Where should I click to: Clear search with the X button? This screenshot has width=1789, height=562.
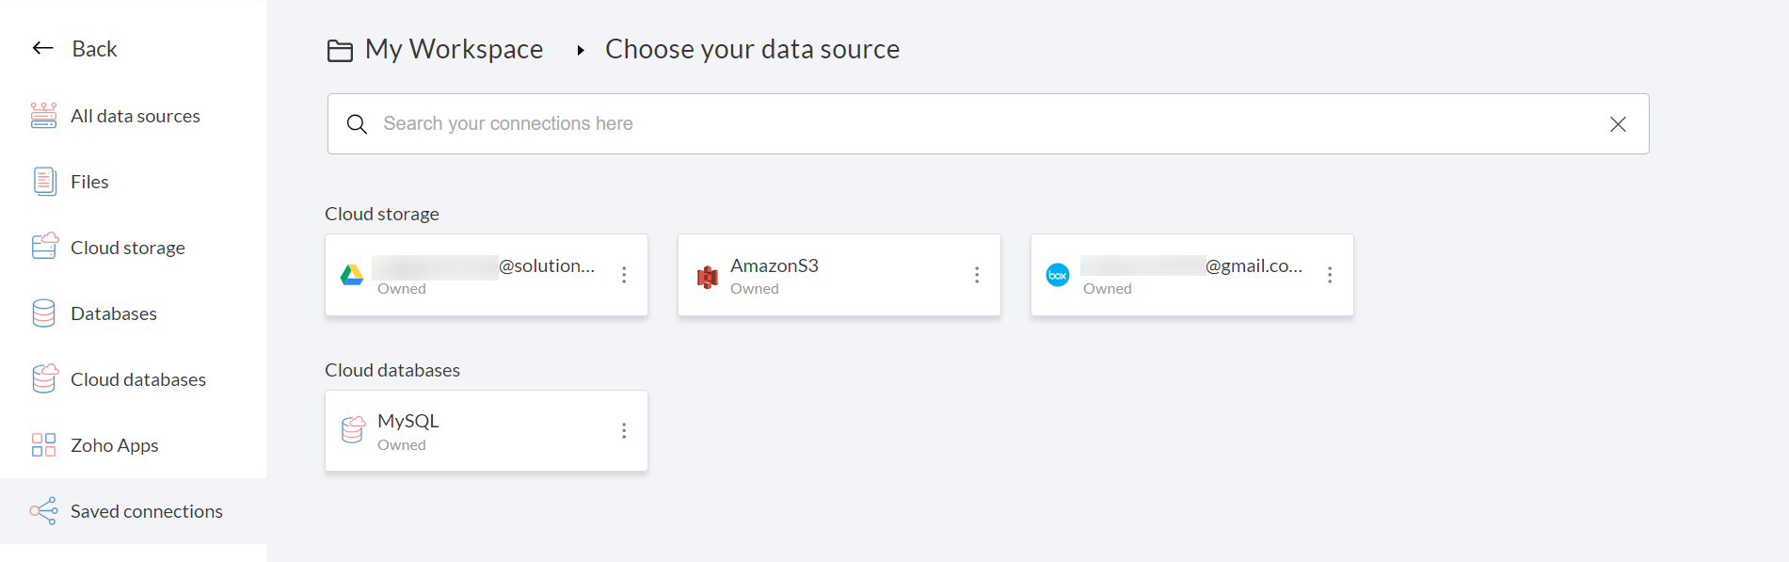click(x=1618, y=124)
